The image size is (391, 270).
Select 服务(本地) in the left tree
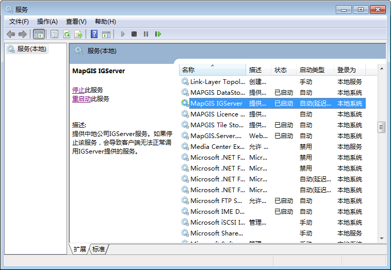(27, 49)
